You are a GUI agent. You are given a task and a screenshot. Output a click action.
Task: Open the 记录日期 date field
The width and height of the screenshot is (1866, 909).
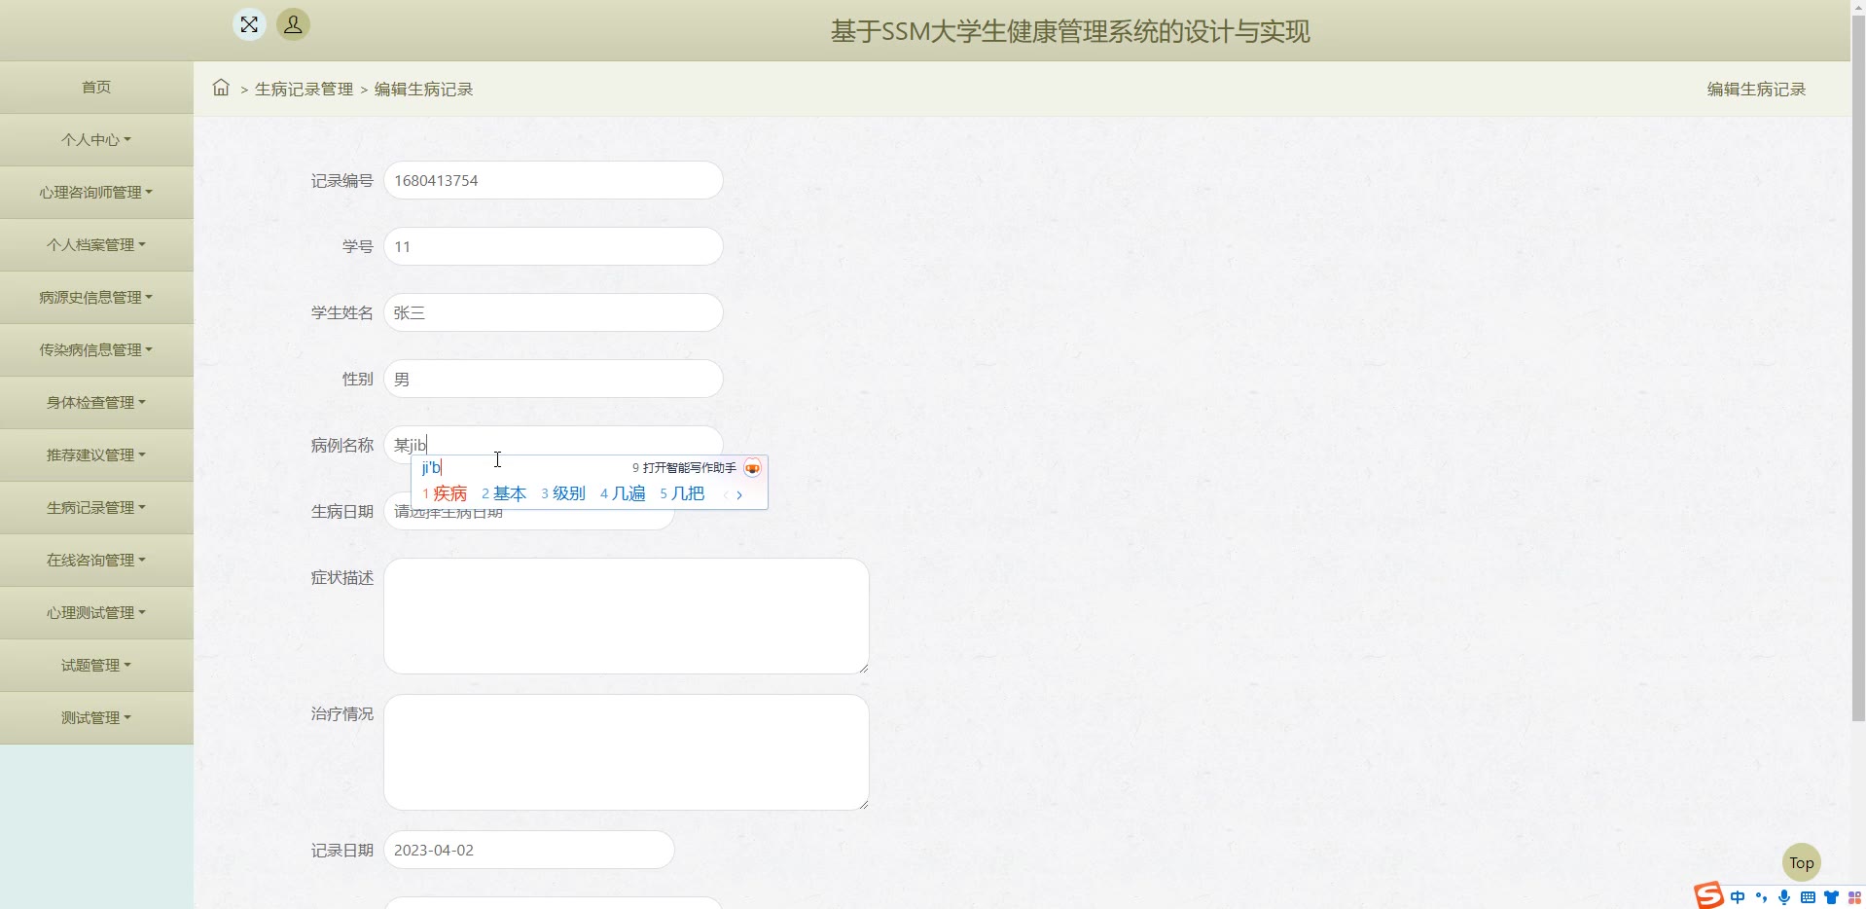pyautogui.click(x=529, y=850)
